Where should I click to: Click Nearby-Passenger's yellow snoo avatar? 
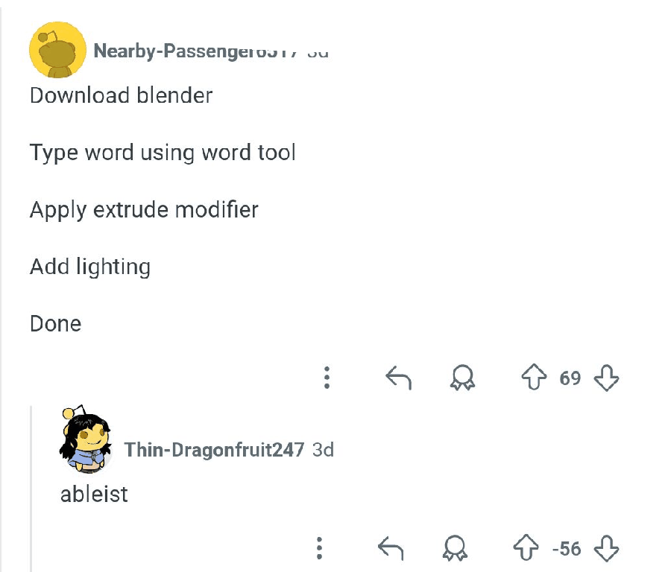coord(57,50)
